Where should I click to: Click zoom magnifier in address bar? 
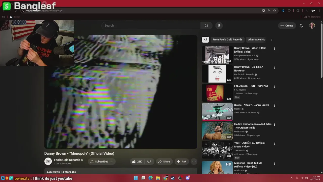pyautogui.click(x=269, y=11)
